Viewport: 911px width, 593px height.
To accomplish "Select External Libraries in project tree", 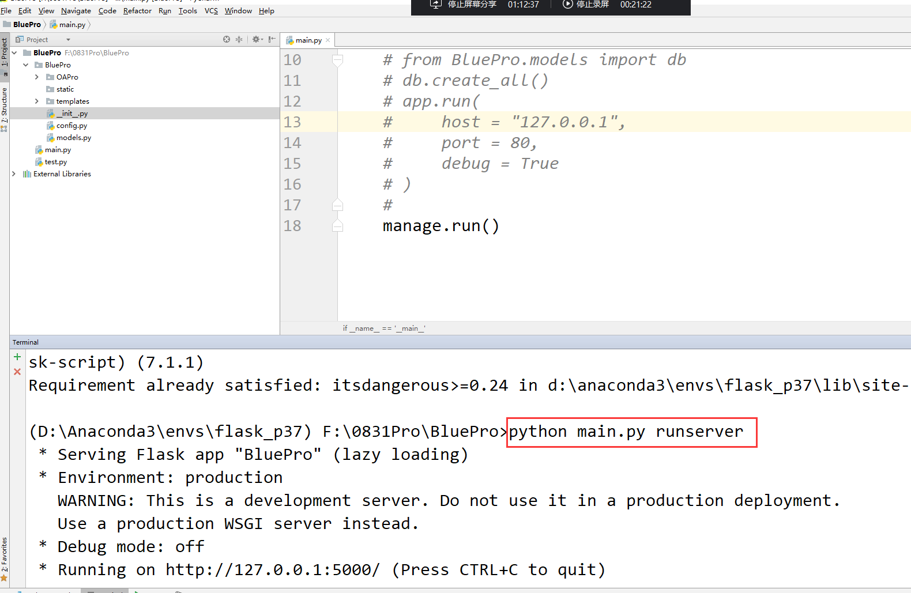I will pyautogui.click(x=57, y=174).
